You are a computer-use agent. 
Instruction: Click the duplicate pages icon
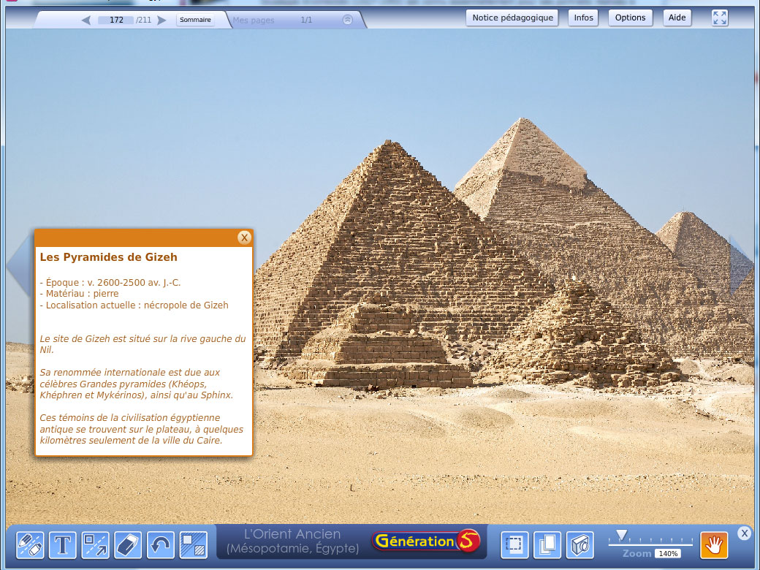[547, 545]
